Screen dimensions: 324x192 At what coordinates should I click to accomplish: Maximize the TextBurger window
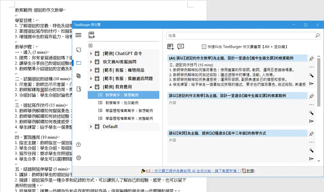coord(306,25)
